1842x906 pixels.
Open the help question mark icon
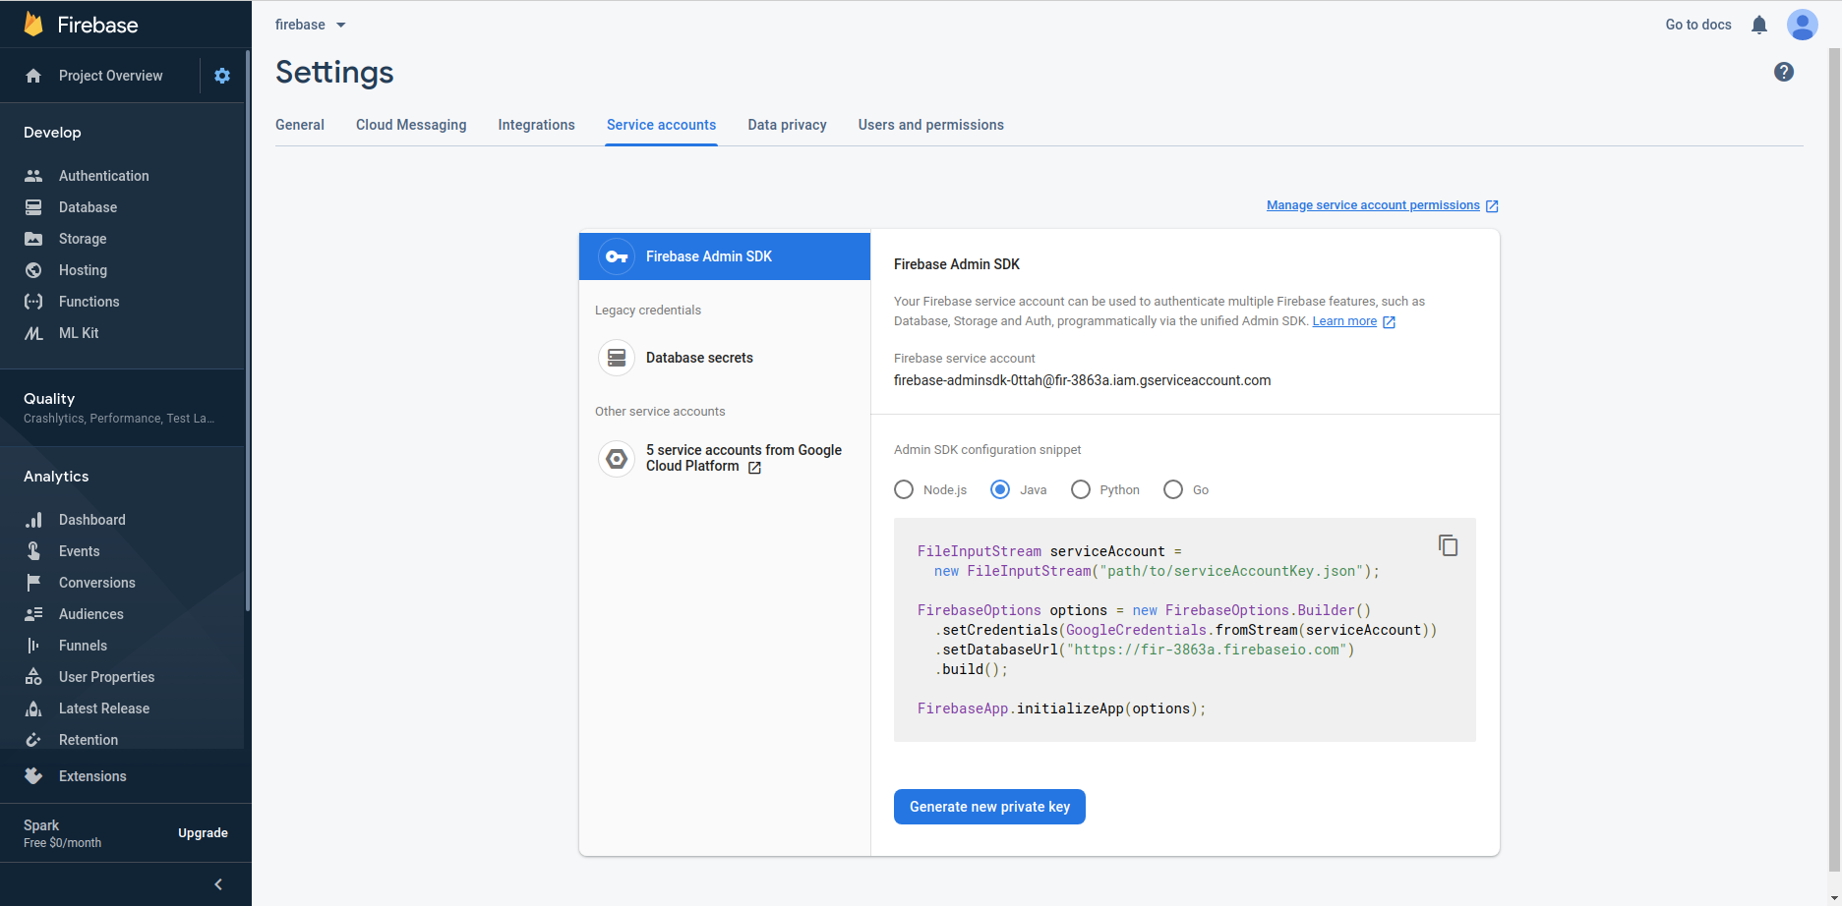1783,72
